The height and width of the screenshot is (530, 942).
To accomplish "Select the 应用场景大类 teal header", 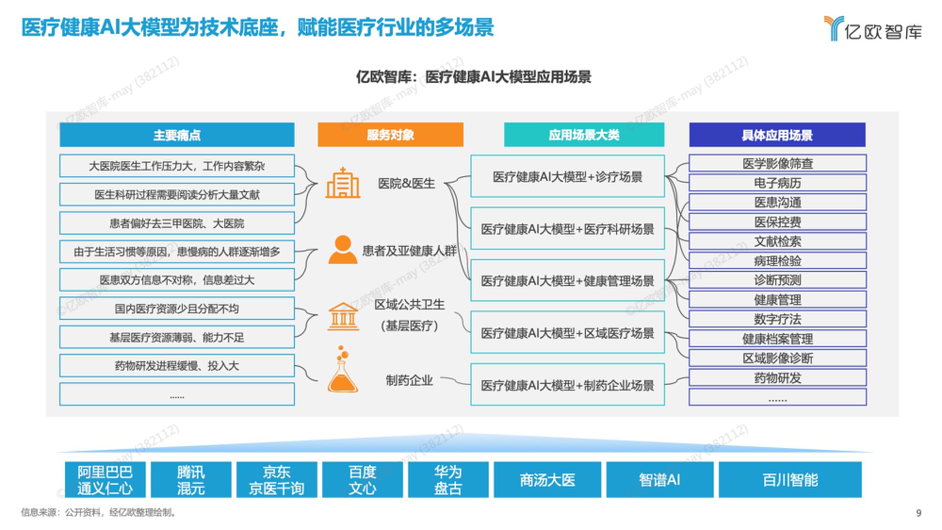I will click(584, 135).
